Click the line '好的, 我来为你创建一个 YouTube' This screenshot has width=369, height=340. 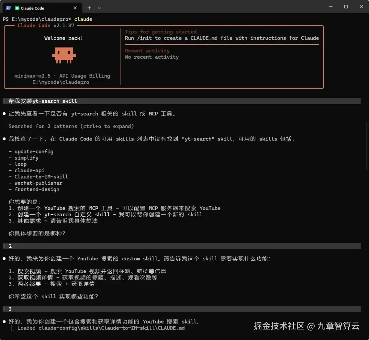click(139, 259)
